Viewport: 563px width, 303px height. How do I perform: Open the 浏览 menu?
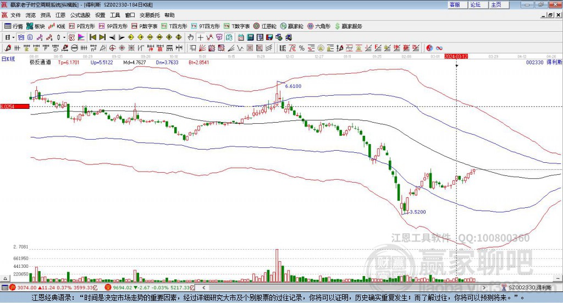(x=31, y=15)
